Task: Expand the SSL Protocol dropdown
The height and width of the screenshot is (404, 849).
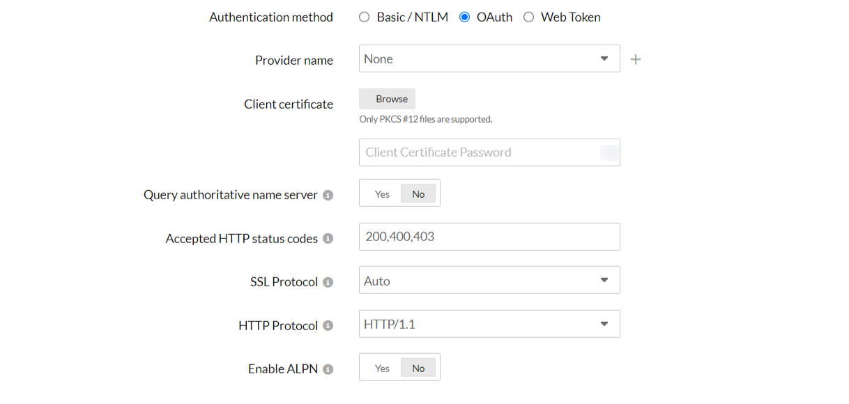Action: tap(489, 281)
